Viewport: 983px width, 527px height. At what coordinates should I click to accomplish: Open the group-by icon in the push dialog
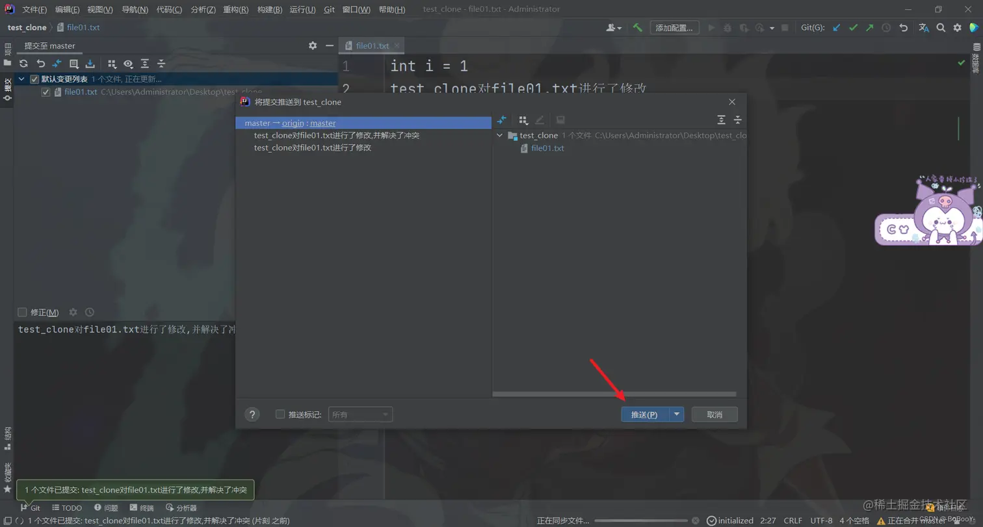coord(523,120)
